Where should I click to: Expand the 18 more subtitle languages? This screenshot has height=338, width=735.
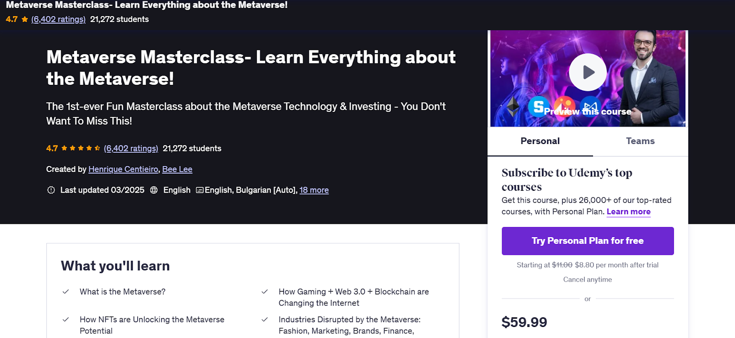(314, 190)
